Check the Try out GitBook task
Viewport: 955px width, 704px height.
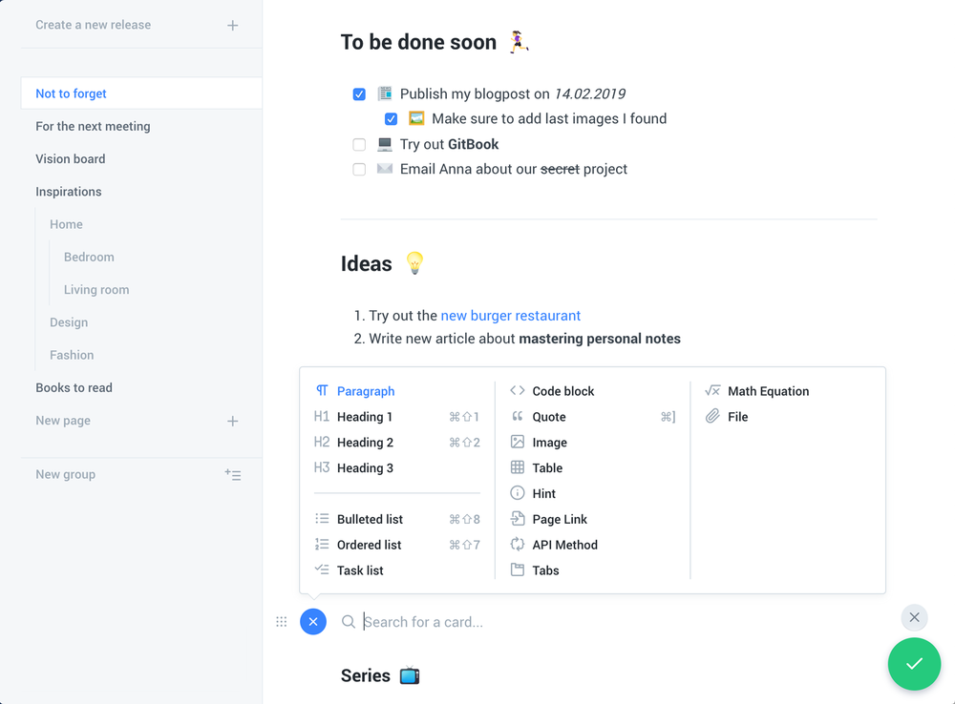pos(359,144)
